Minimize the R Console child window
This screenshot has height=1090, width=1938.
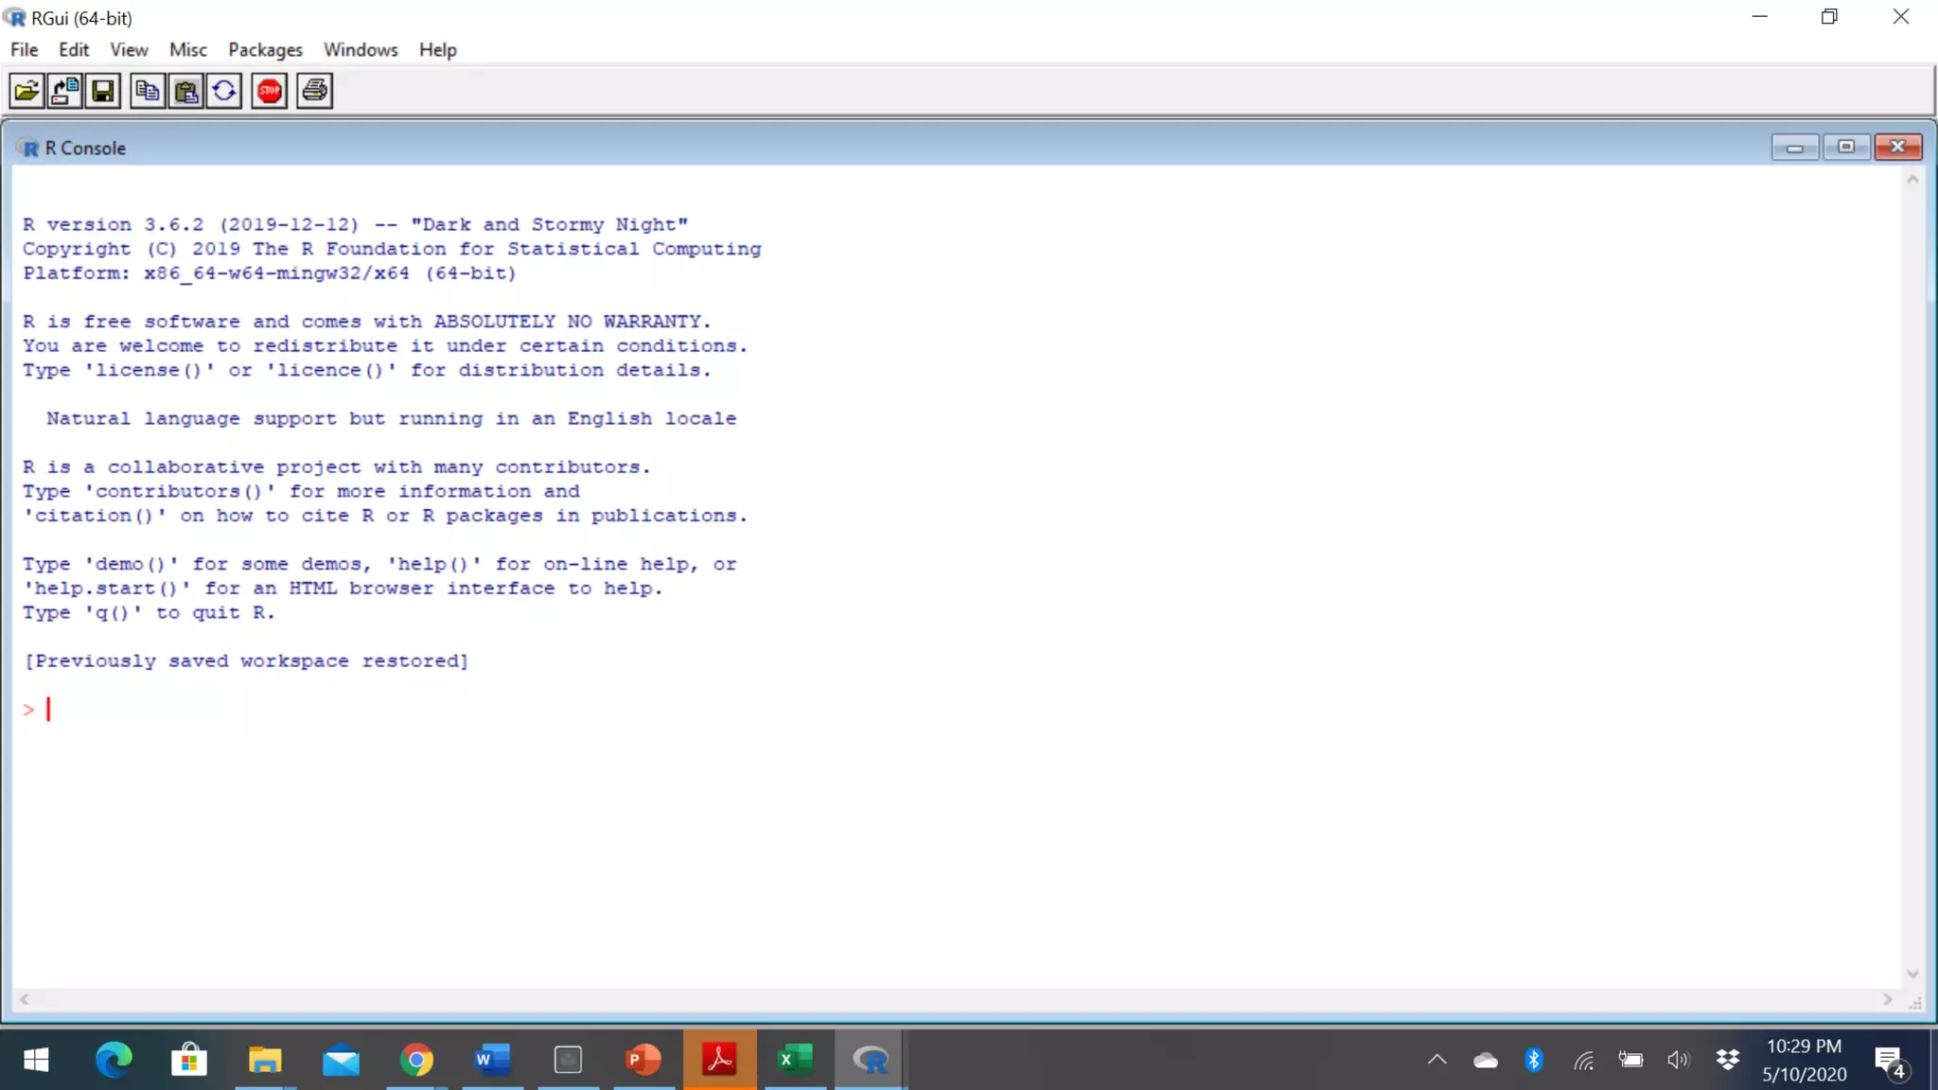pyautogui.click(x=1795, y=147)
